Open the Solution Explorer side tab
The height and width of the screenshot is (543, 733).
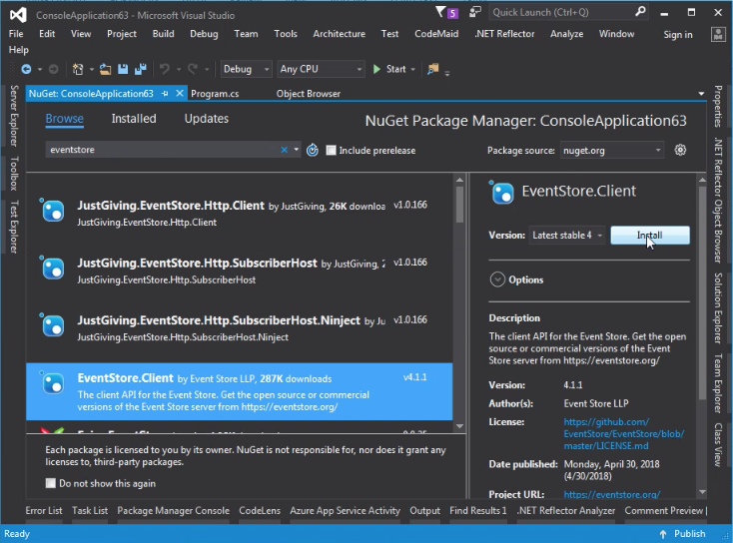coord(718,308)
